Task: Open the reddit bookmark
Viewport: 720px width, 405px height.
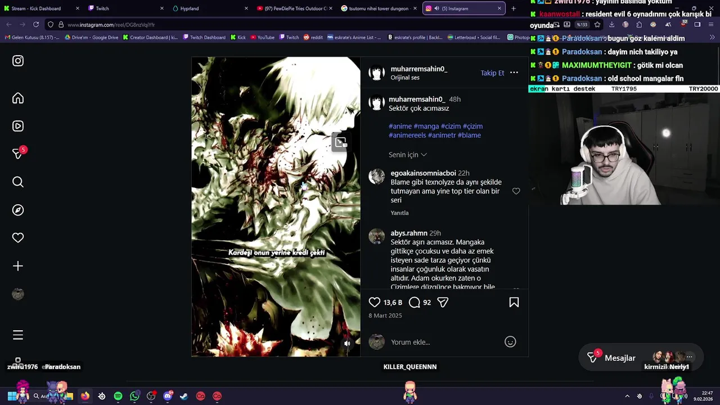Action: [313, 38]
